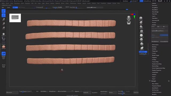
Task: Expand the Deformation section
Action: 155,45
